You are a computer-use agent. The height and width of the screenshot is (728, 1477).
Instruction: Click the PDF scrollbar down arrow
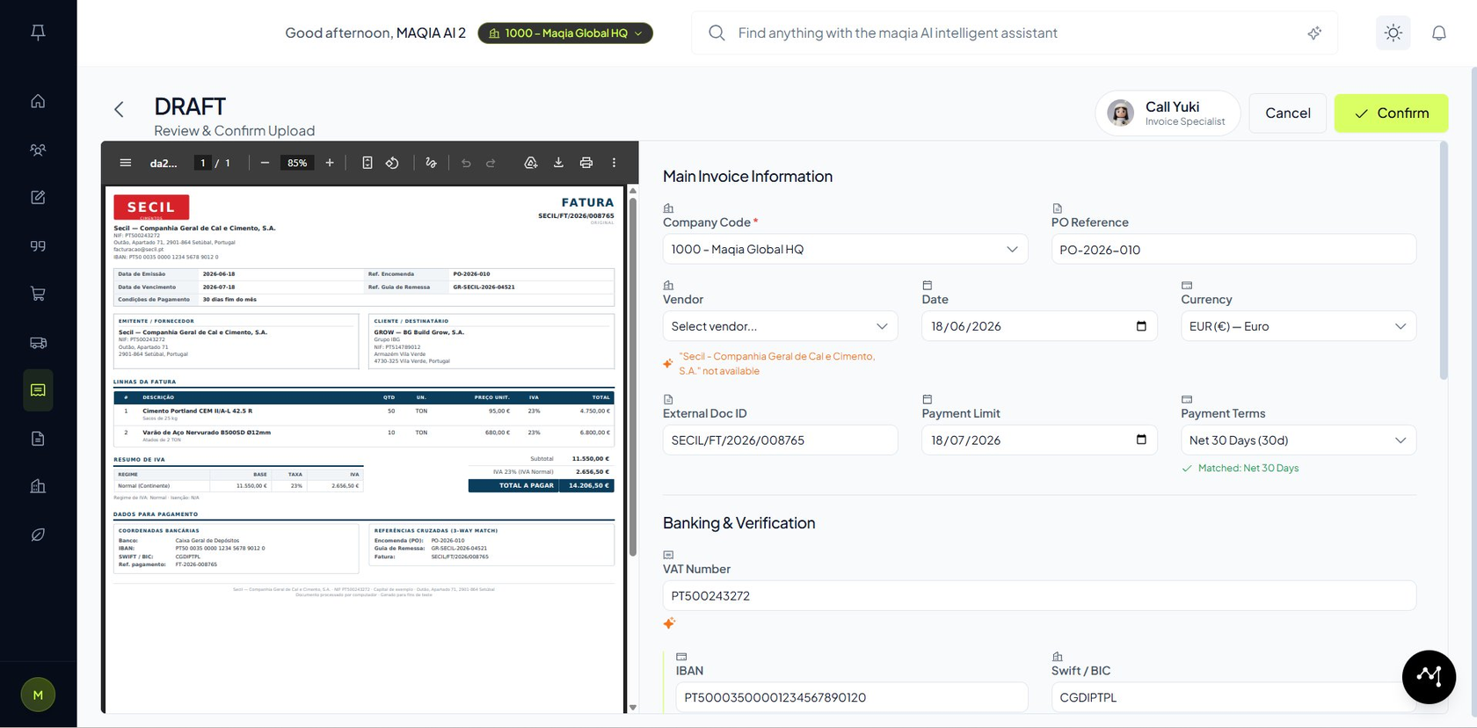[x=633, y=707]
